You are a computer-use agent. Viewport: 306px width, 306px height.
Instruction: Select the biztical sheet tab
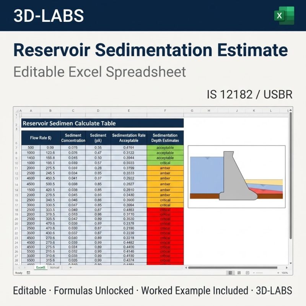pyautogui.click(x=55, y=267)
